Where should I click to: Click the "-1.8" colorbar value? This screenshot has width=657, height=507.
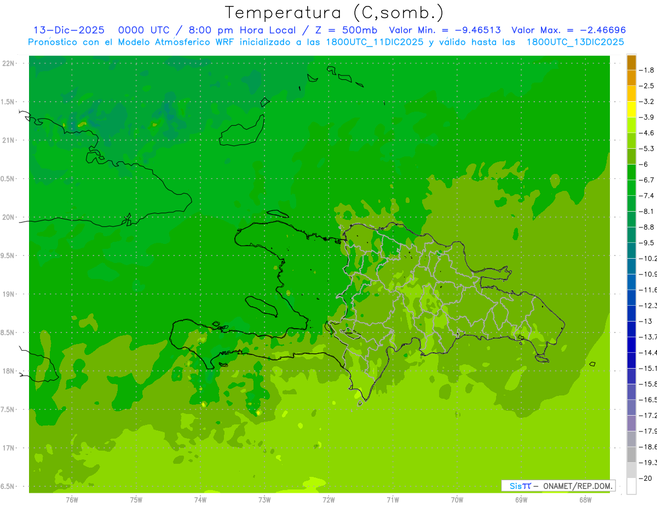click(647, 70)
